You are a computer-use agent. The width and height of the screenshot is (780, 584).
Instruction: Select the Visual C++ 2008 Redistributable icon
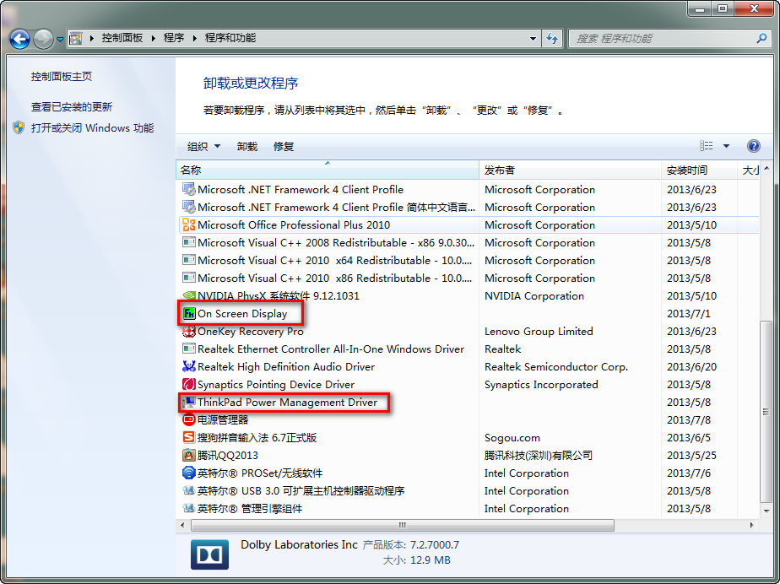click(x=189, y=243)
